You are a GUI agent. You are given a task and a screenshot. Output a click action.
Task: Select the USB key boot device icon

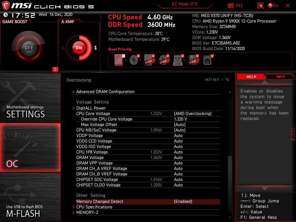[x=178, y=60]
